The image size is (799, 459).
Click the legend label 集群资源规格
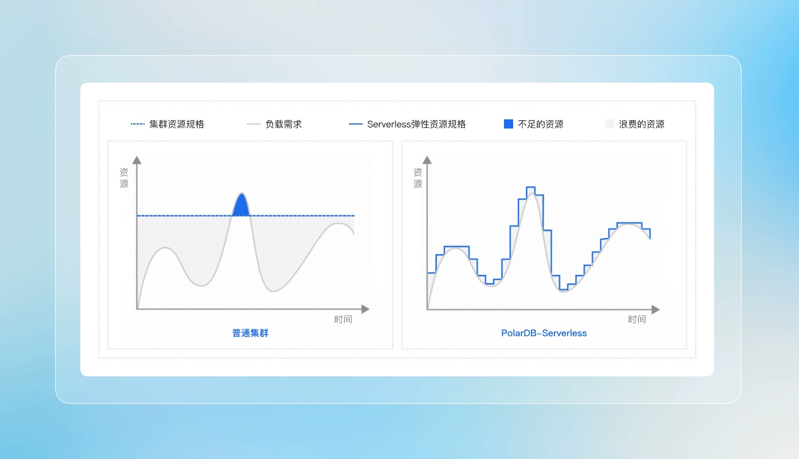point(177,124)
